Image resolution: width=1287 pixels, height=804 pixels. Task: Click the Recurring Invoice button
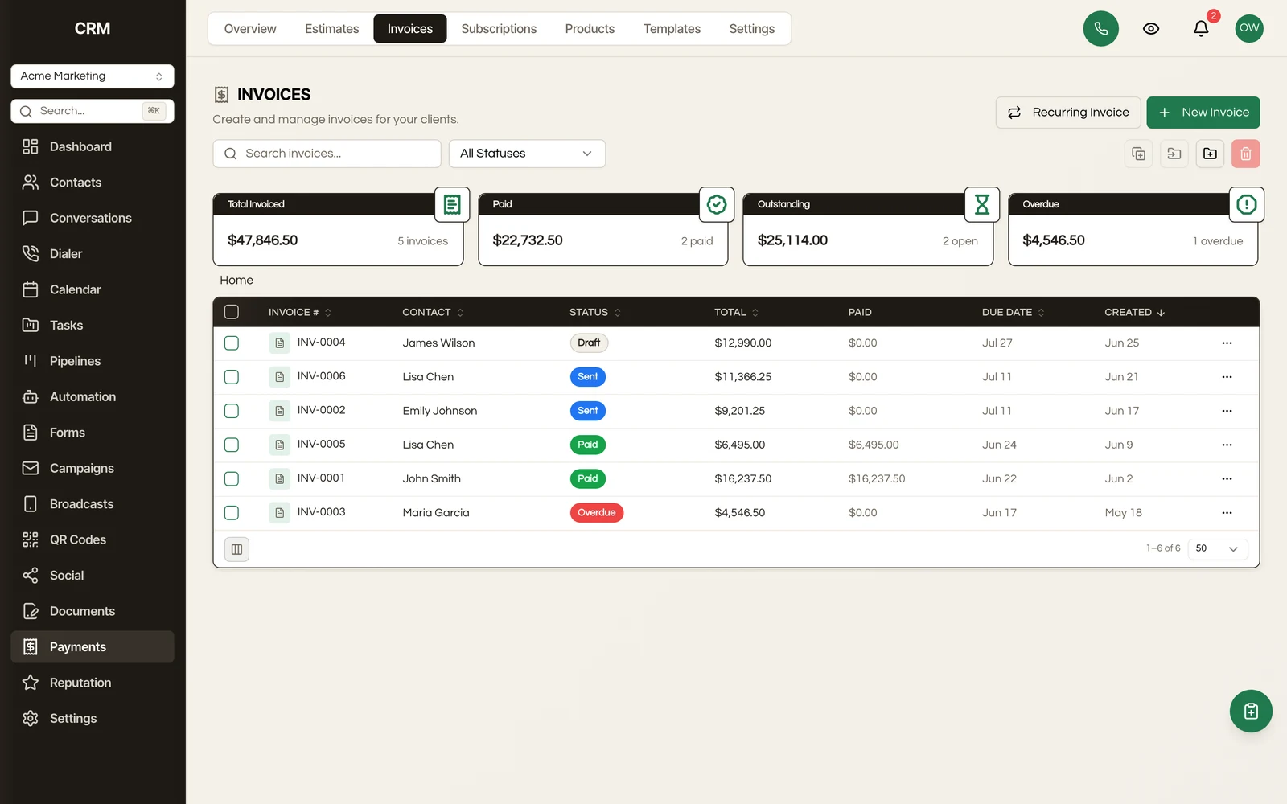[x=1068, y=113]
